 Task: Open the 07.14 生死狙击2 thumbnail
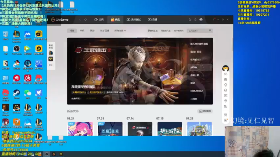(140, 129)
